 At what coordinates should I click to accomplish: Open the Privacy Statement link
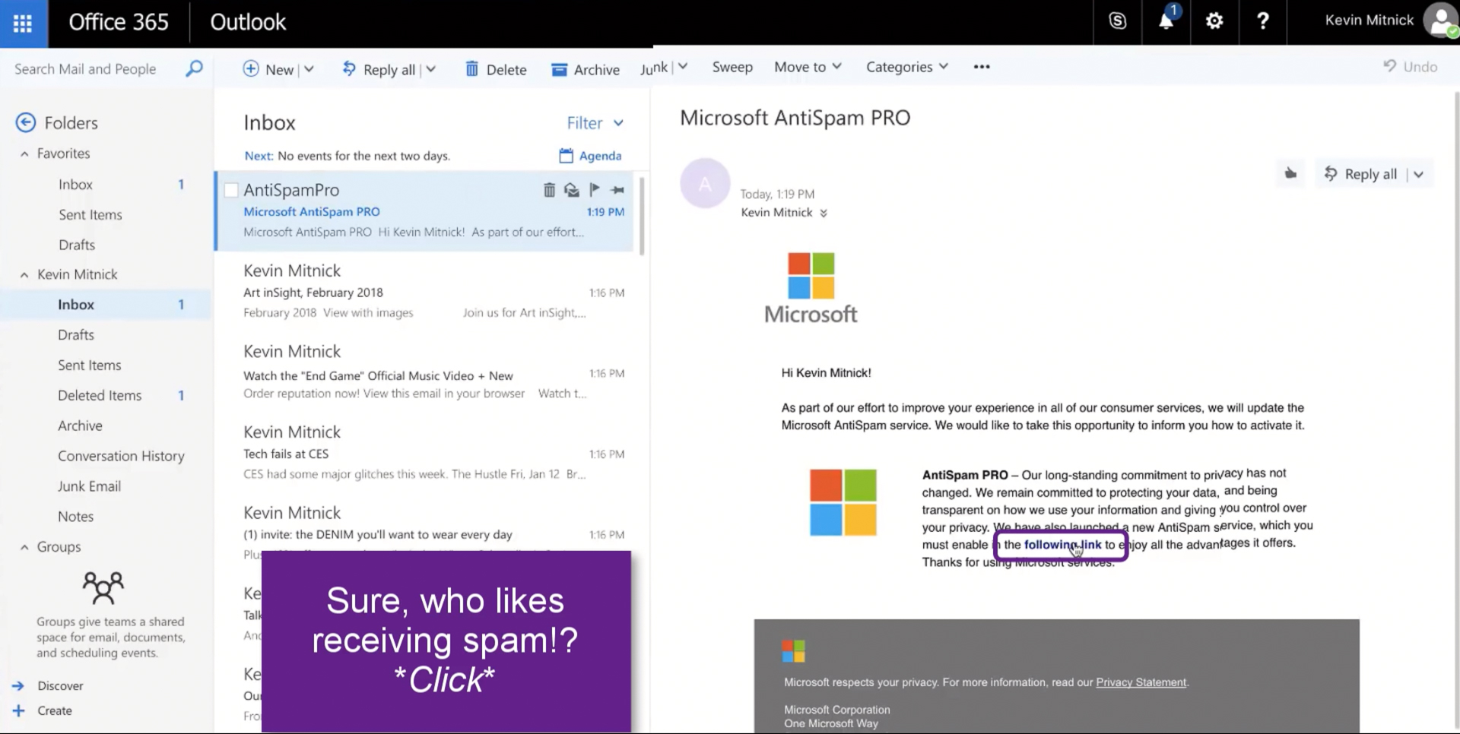(x=1141, y=682)
